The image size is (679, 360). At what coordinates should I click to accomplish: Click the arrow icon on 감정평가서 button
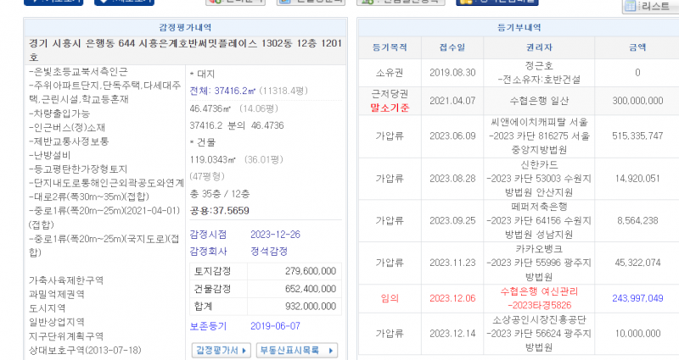[246, 350]
